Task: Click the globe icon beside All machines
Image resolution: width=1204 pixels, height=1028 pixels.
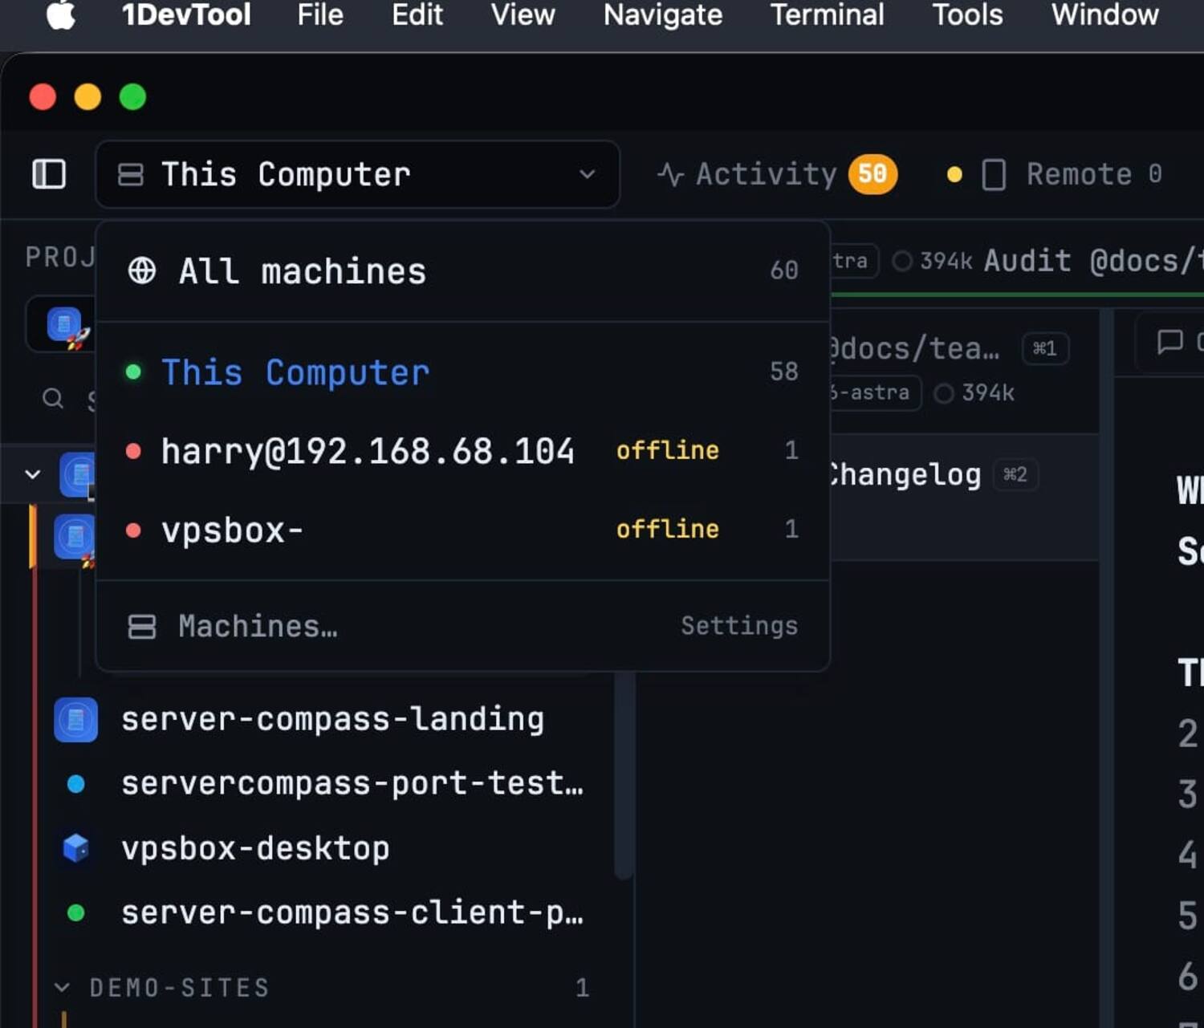Action: pos(142,271)
